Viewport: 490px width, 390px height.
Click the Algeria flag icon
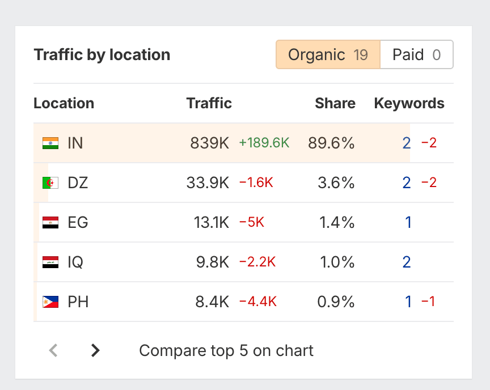pos(50,183)
